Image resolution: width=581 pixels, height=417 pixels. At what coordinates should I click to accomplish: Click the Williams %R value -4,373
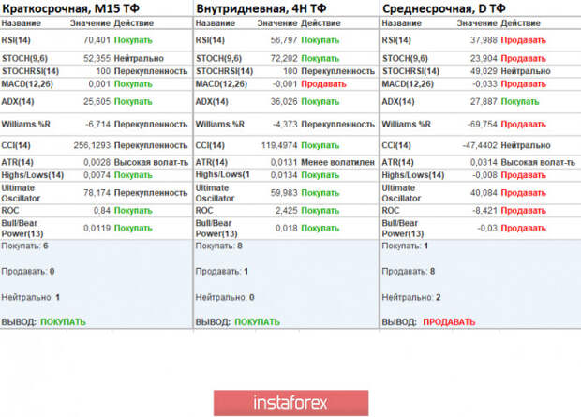[285, 125]
